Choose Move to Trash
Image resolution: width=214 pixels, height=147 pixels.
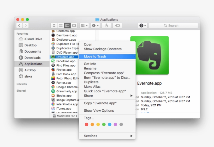(x=107, y=56)
